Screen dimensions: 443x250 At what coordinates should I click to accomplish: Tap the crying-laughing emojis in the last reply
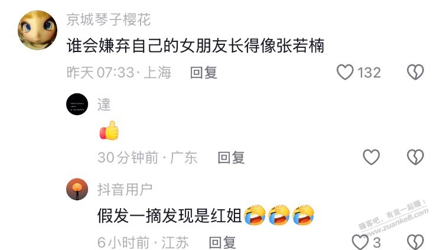(279, 215)
